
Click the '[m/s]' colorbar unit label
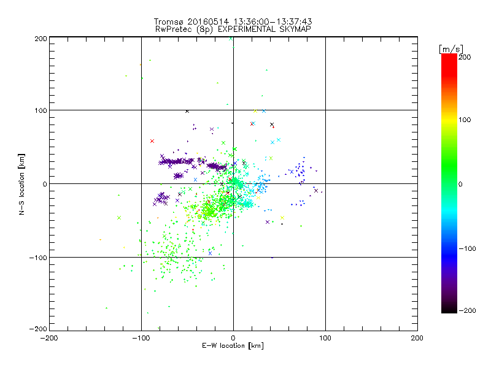pos(450,49)
